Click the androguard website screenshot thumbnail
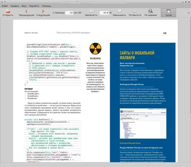This screenshot has height=167, width=191. pos(143,124)
